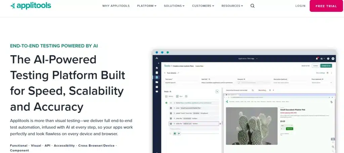This screenshot has width=344, height=153.
Task: Click the Login link
Action: coord(300,6)
